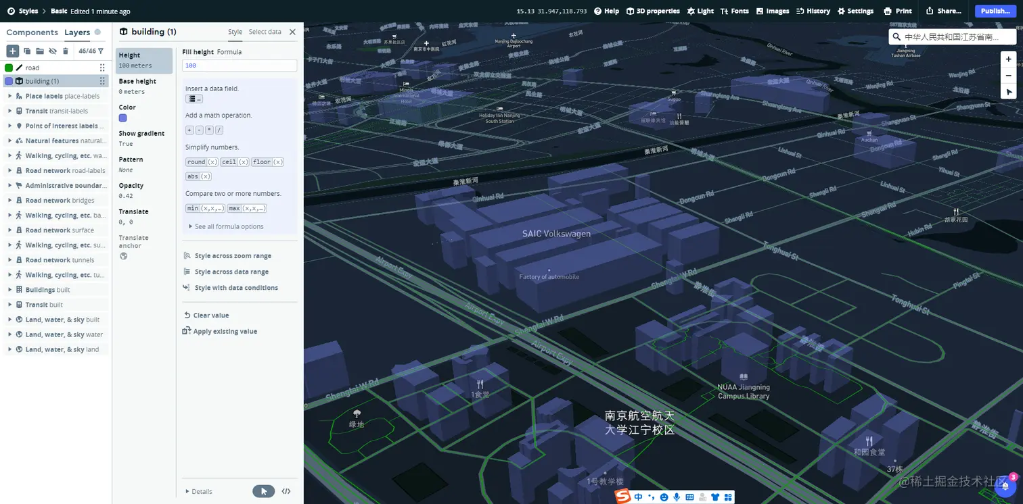Viewport: 1023px width, 504px height.
Task: Insert the min(x,x,…) function
Action: [205, 209]
